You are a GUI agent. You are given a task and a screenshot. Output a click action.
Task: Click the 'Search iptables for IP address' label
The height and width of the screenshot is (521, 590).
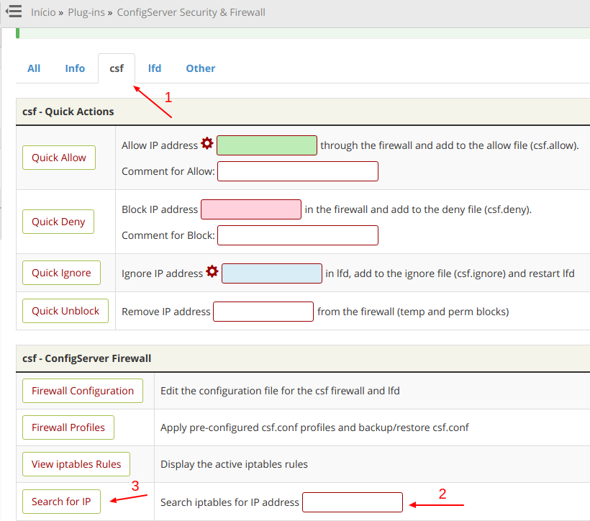[x=230, y=502]
